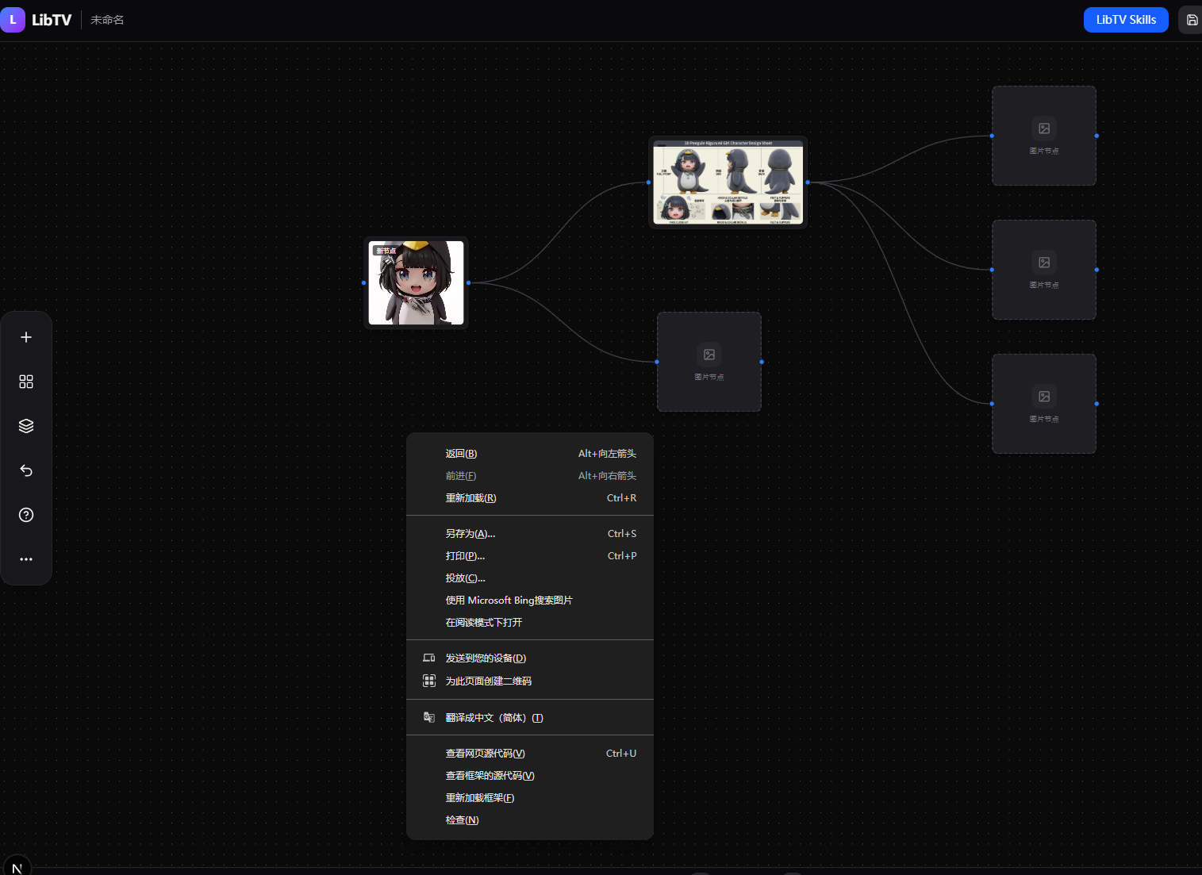Viewport: 1202px width, 875px height.
Task: Click output port of bottom right node
Action: (x=1096, y=404)
